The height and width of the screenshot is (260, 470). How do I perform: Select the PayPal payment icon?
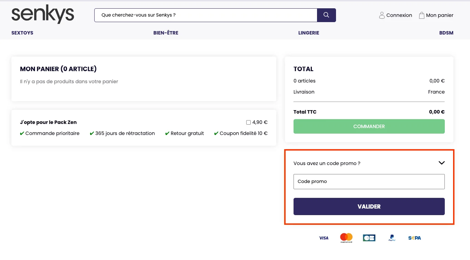392,238
